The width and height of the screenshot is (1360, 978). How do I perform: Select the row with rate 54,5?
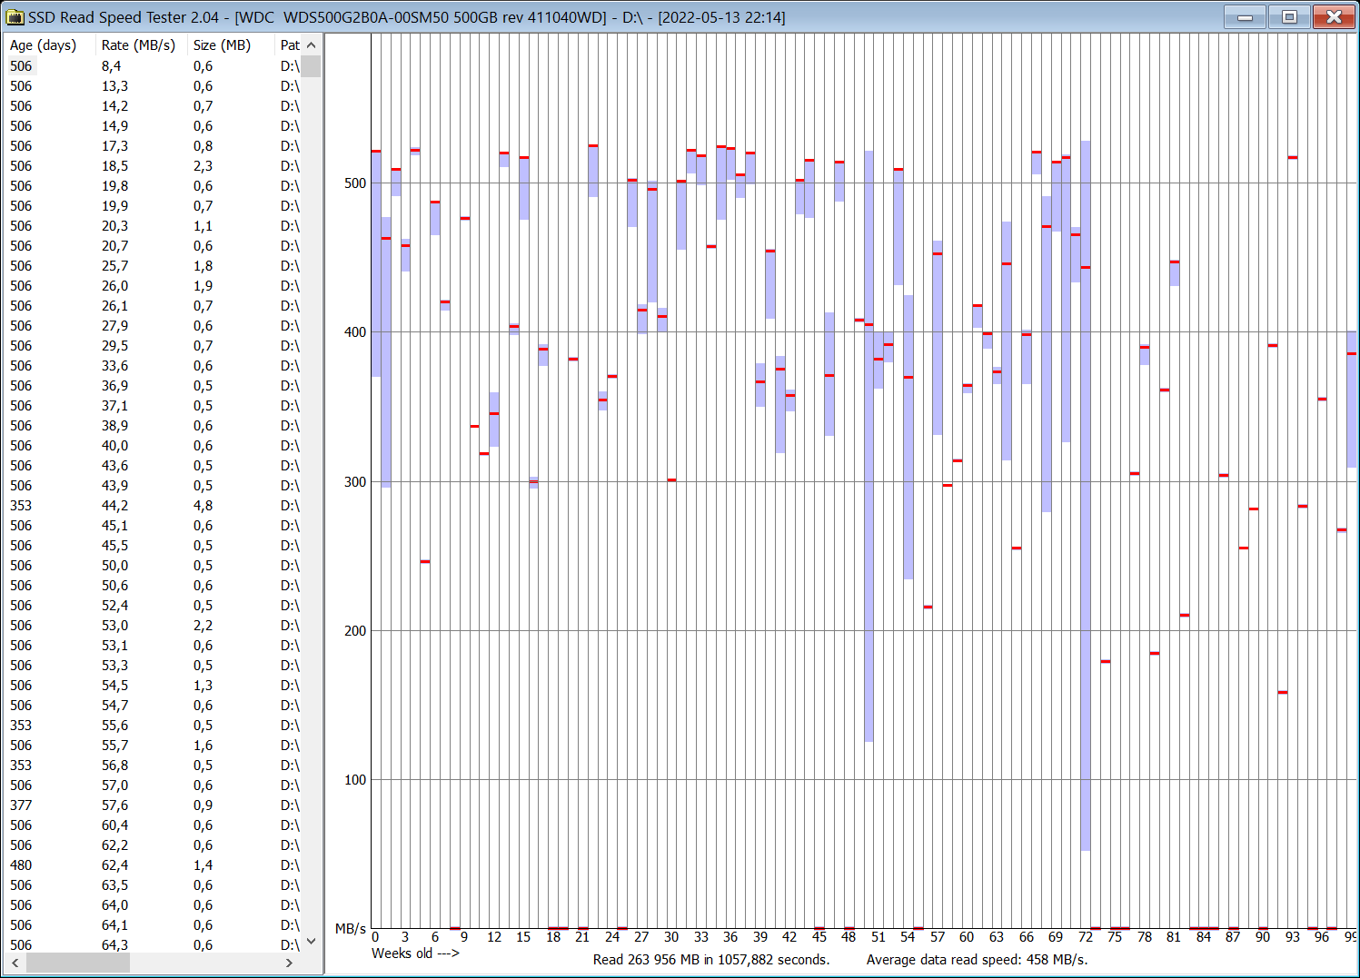click(x=154, y=686)
